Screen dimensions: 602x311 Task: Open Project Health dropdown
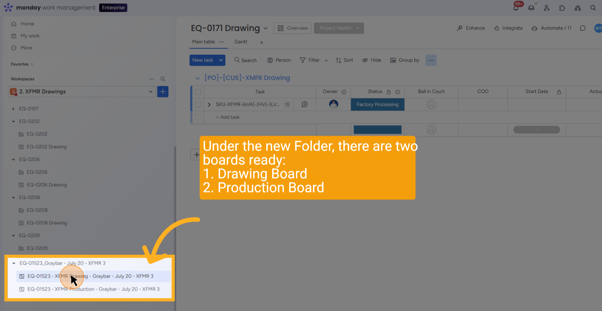[x=339, y=28]
